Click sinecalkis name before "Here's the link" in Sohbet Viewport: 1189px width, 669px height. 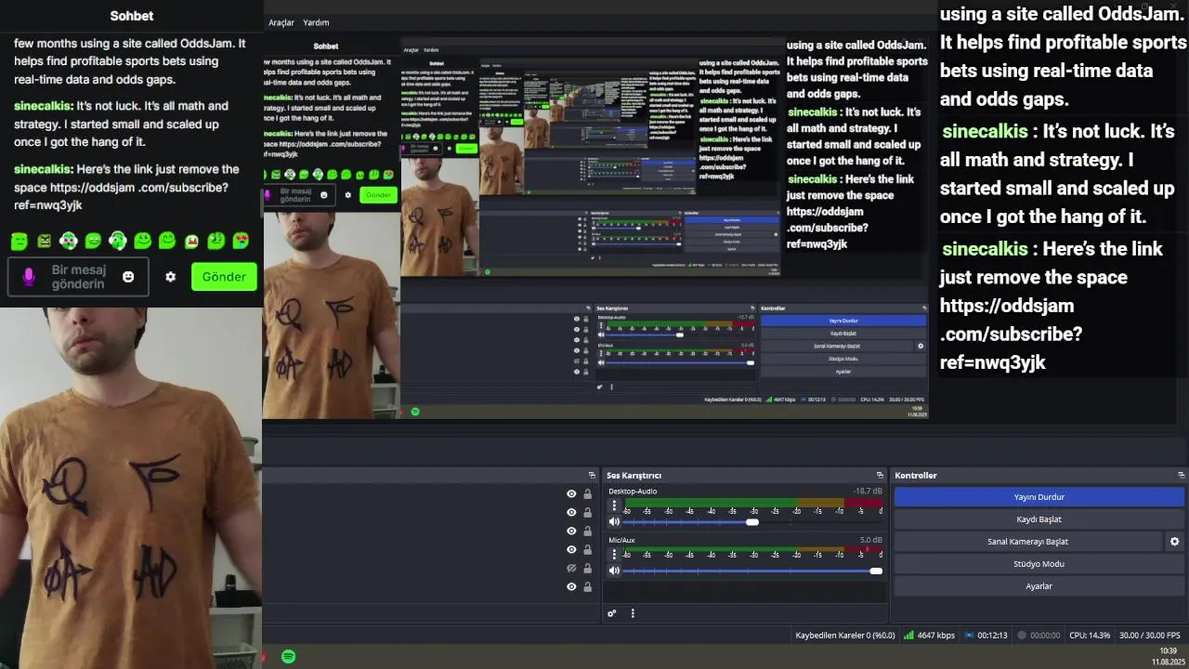click(43, 169)
